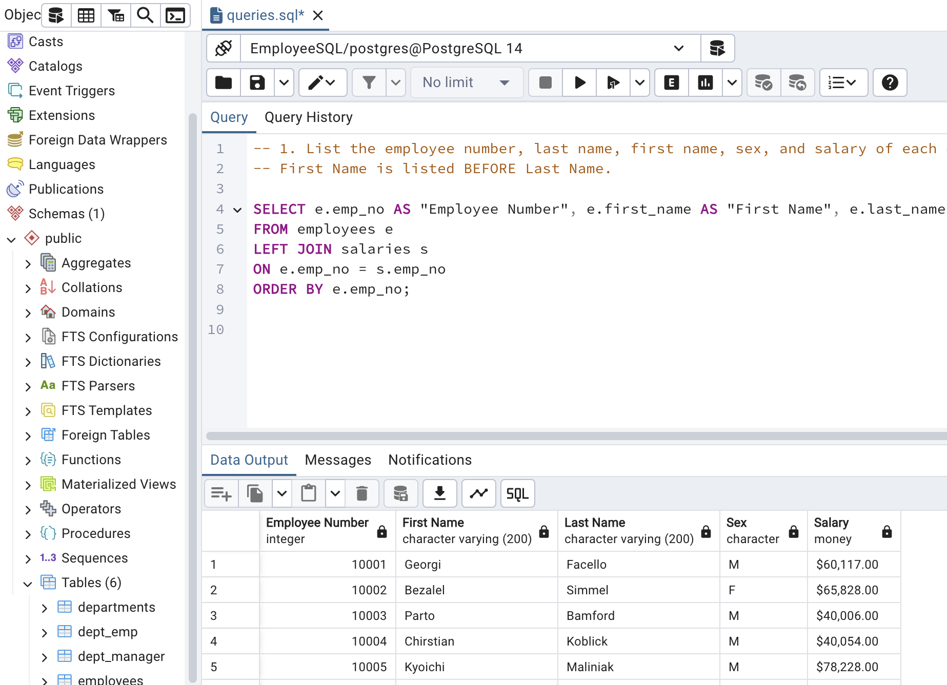
Task: Click the Edit pencil button
Action: pos(323,82)
